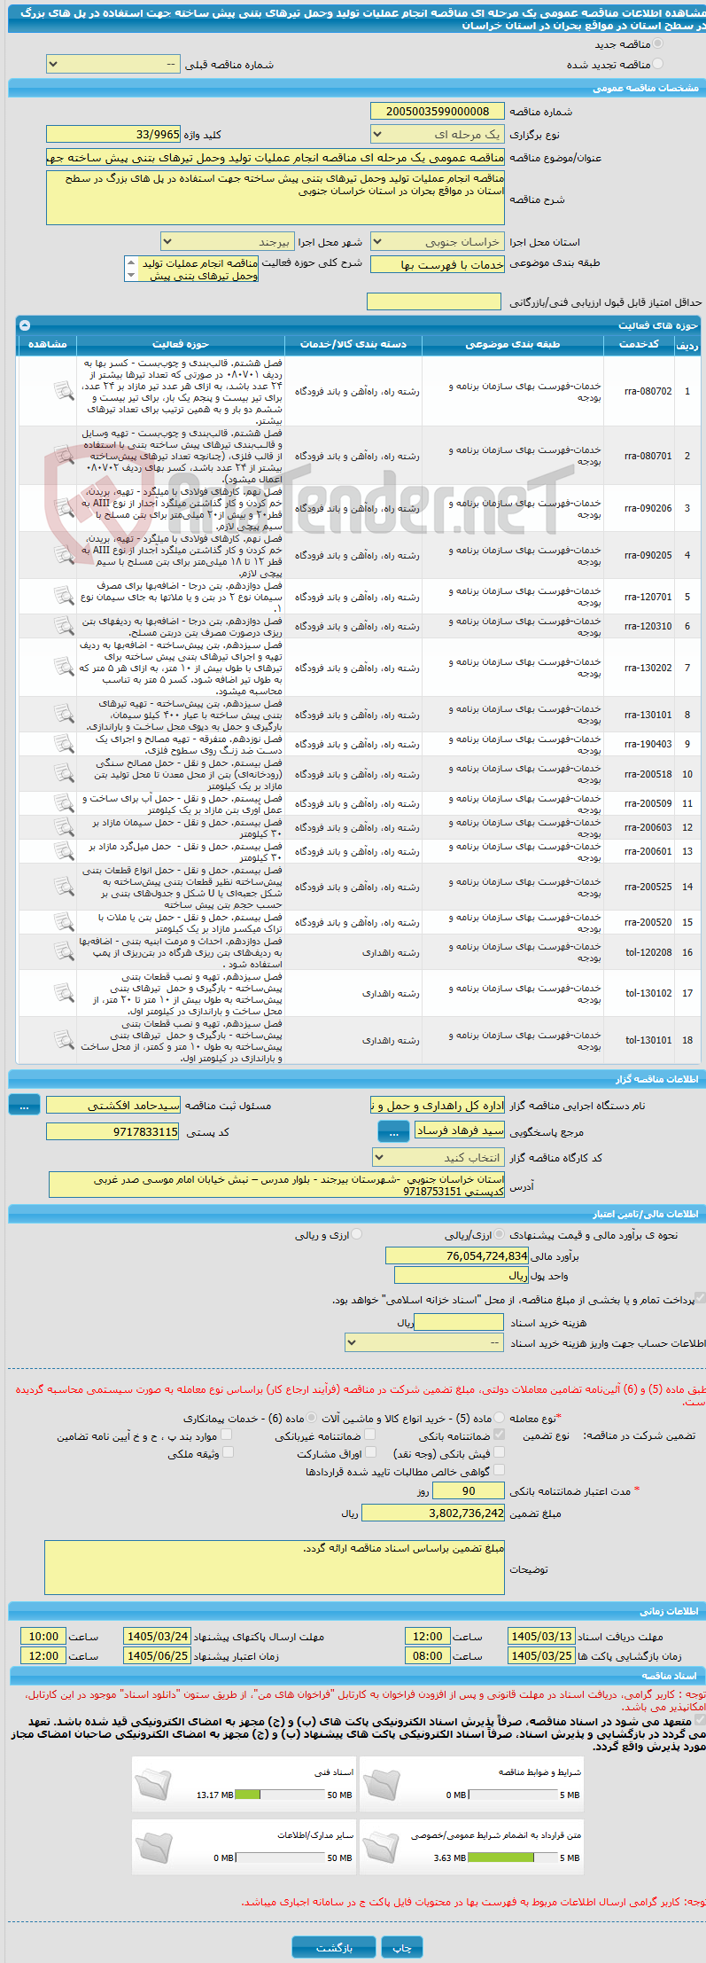Click the bank guarantee validity days field
706x1963 pixels.
(469, 1490)
